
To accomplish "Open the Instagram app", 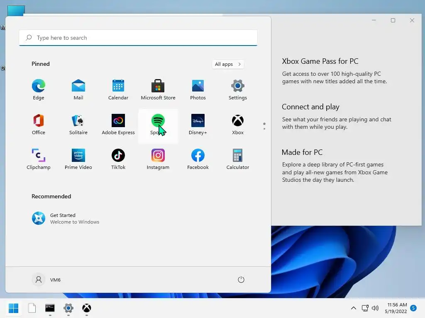I will [158, 159].
